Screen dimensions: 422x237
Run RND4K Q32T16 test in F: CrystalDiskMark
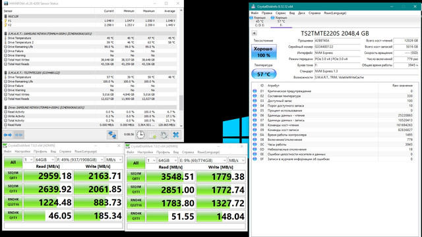(x=13, y=202)
